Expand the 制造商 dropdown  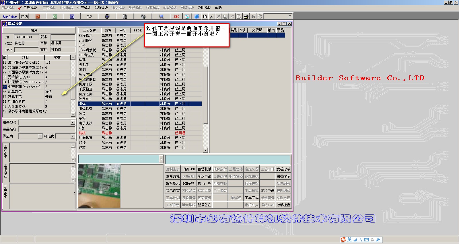coord(73,136)
